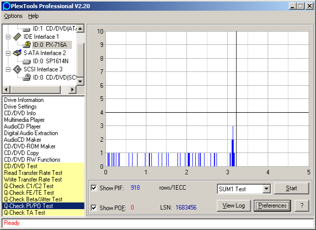Image resolution: width=316 pixels, height=230 pixels.
Task: Select Q-Check PI/PO Test
Action: click(x=43, y=206)
